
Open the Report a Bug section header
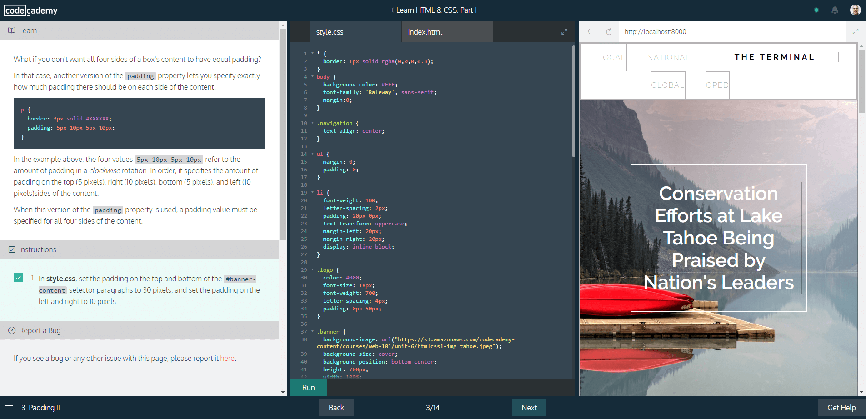140,330
